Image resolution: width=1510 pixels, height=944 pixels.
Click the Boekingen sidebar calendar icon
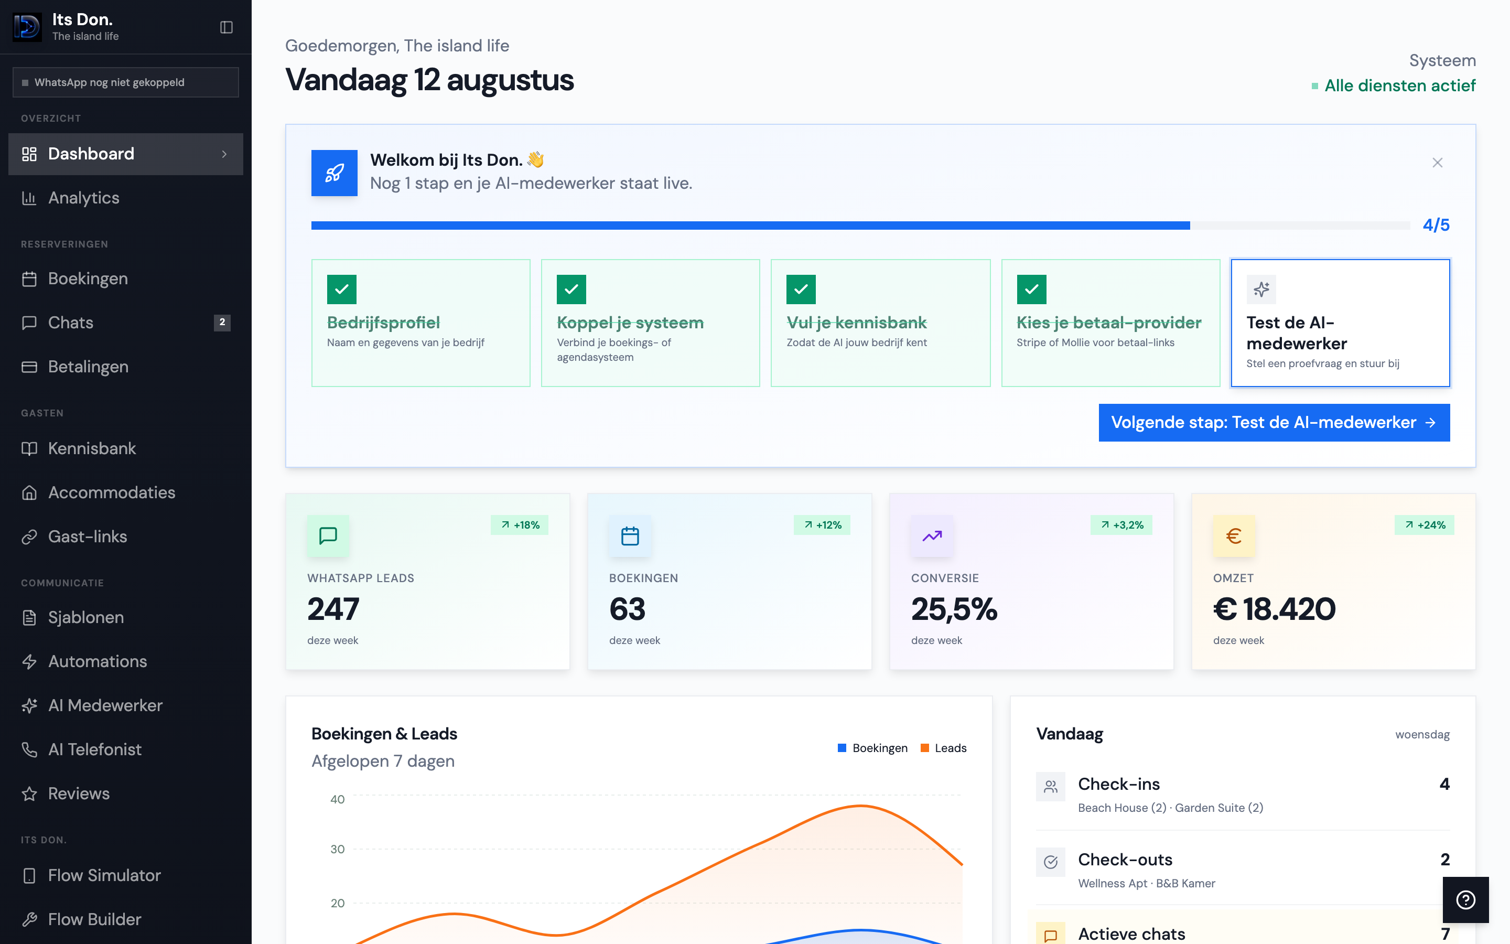coord(29,278)
